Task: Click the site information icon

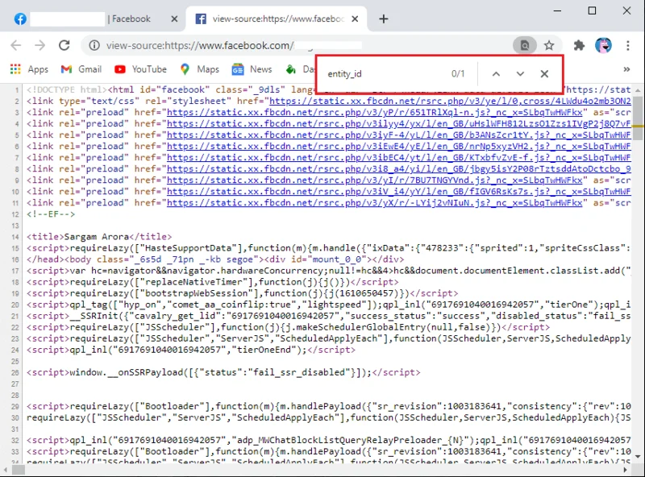Action: pos(94,46)
